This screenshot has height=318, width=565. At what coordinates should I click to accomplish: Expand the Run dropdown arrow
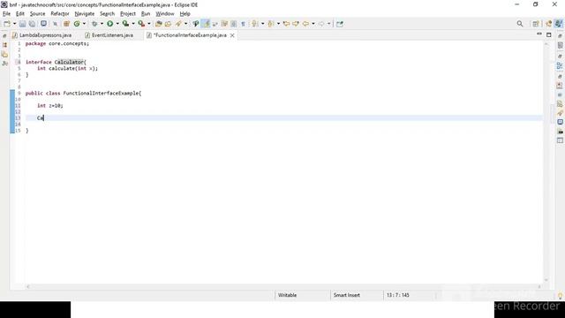coord(117,24)
